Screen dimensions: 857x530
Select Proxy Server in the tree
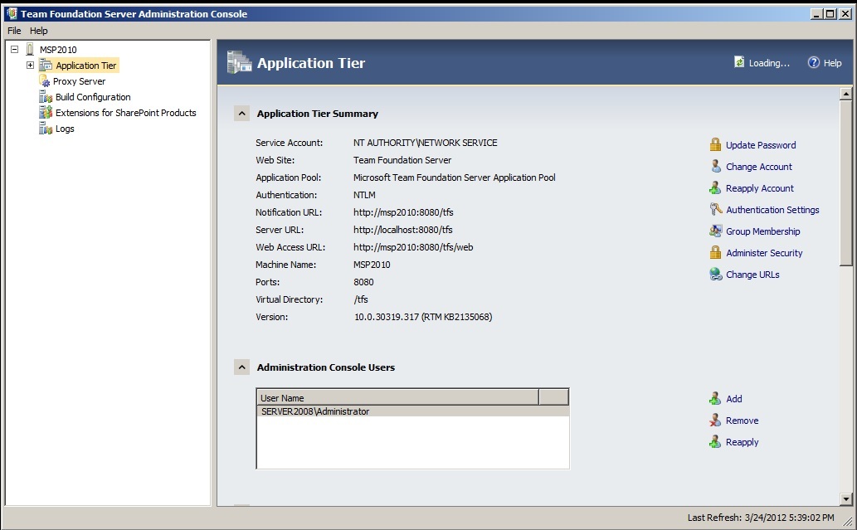pyautogui.click(x=80, y=80)
